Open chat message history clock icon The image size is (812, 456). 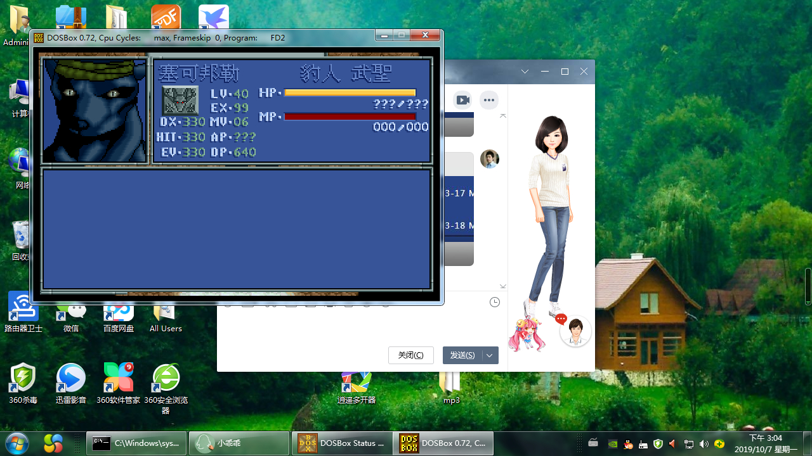[x=495, y=302]
